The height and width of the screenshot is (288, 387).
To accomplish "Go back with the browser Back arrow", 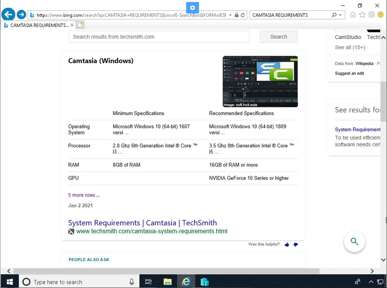I will coord(8,15).
